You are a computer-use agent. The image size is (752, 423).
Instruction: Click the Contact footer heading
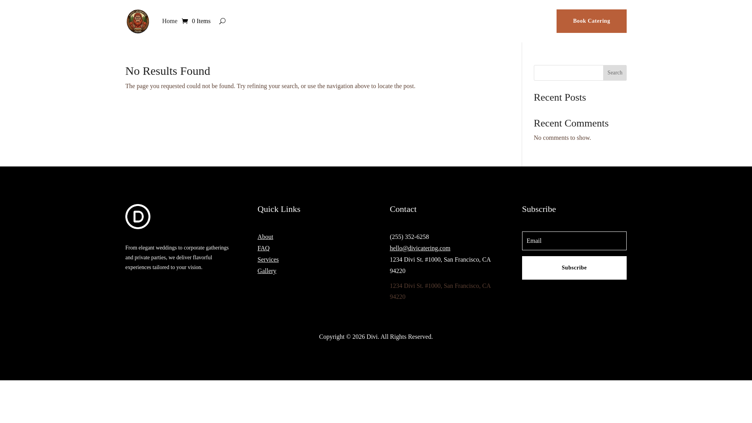point(403,209)
